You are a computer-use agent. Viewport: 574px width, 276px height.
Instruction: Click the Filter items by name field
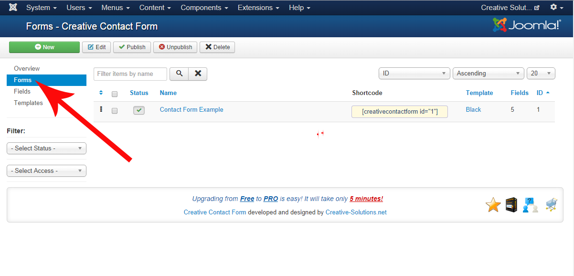(130, 74)
